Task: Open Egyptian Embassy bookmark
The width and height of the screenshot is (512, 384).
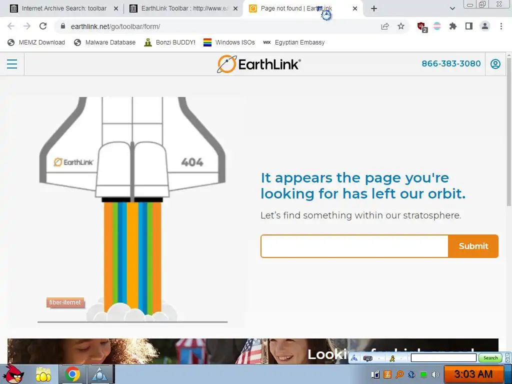Action: [294, 42]
